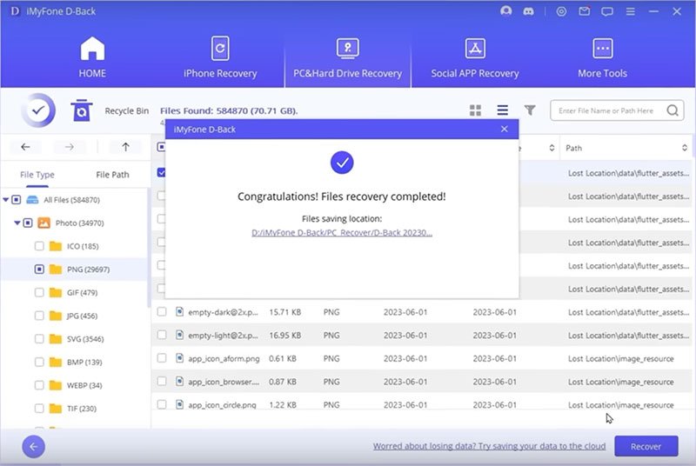Select the 16.95 KB size cell
This screenshot has width=696, height=466.
coord(285,336)
